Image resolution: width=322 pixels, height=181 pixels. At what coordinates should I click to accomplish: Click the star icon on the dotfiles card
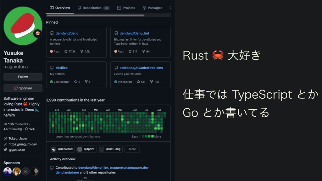[76, 82]
